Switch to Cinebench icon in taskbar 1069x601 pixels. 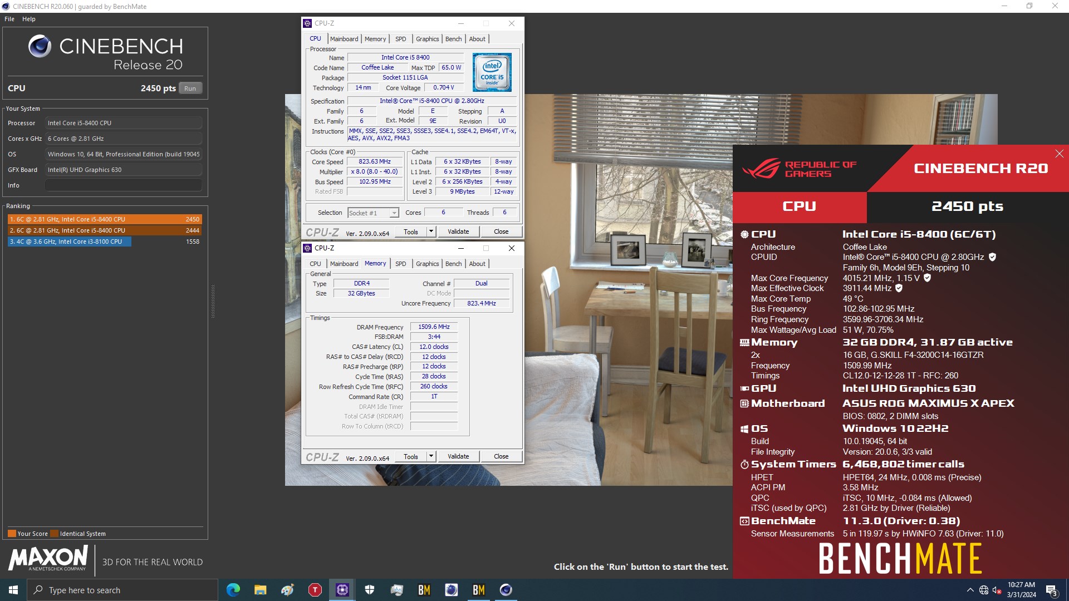click(506, 590)
